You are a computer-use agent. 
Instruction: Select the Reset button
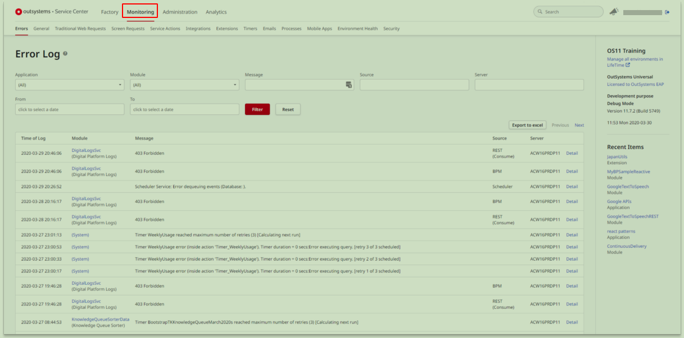[x=288, y=109]
